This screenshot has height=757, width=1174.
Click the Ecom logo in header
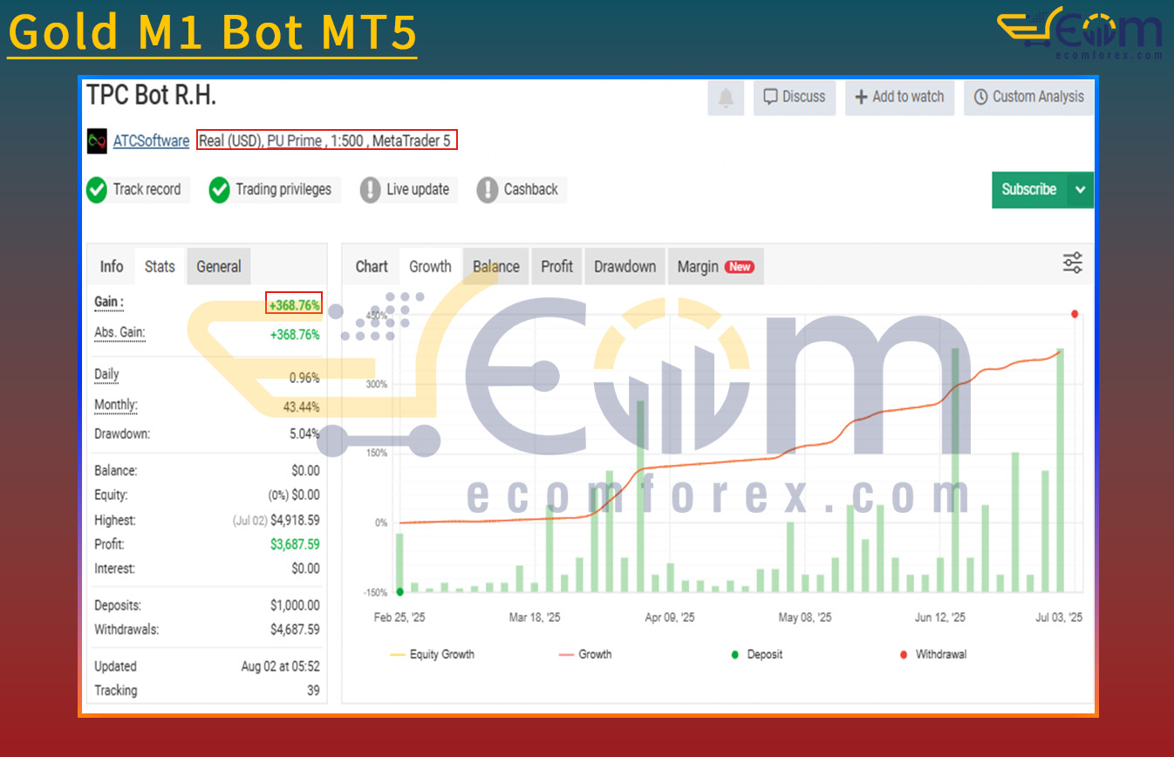(x=1081, y=33)
